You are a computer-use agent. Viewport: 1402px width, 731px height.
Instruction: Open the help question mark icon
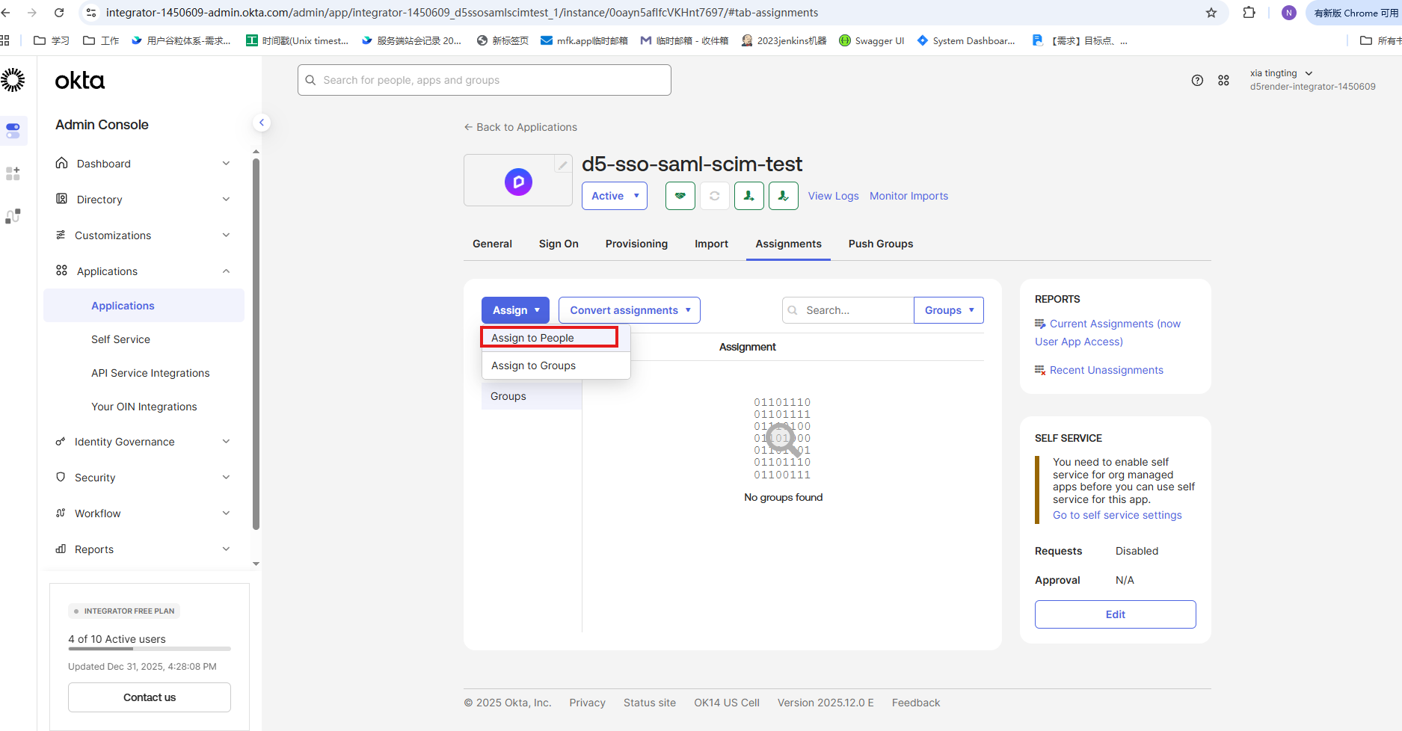click(x=1197, y=81)
